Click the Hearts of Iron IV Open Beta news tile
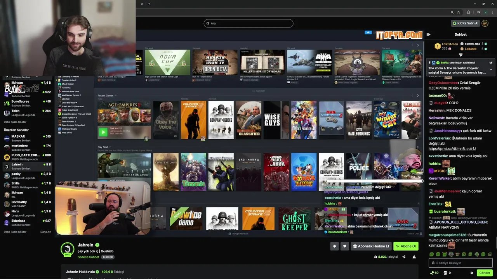The height and width of the screenshot is (279, 497). click(x=215, y=62)
